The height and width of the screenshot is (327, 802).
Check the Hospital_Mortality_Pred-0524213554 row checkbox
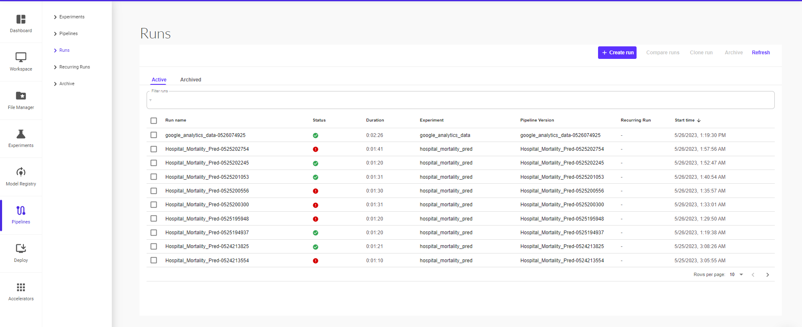[154, 260]
